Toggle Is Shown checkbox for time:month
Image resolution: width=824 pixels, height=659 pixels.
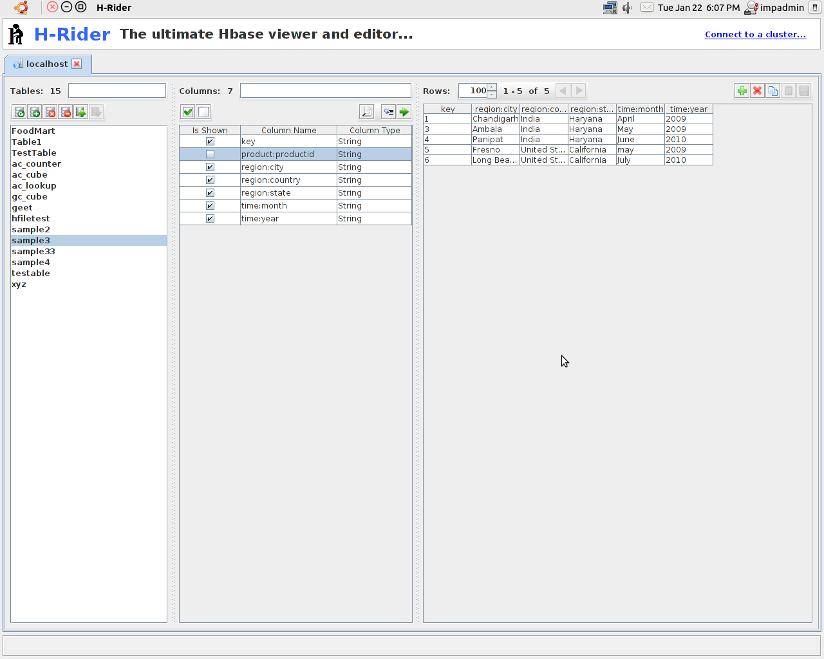tap(210, 206)
